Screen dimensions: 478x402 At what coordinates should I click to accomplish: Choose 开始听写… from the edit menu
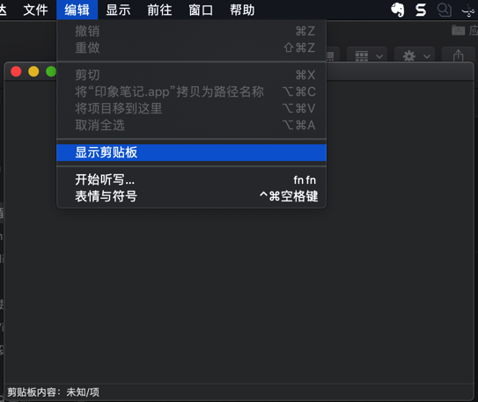tap(191, 179)
